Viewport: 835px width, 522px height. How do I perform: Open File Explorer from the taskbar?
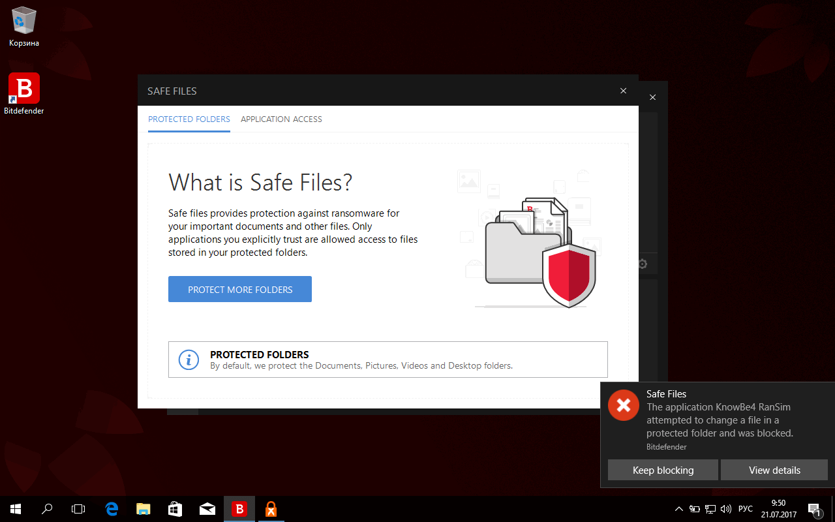coord(143,508)
